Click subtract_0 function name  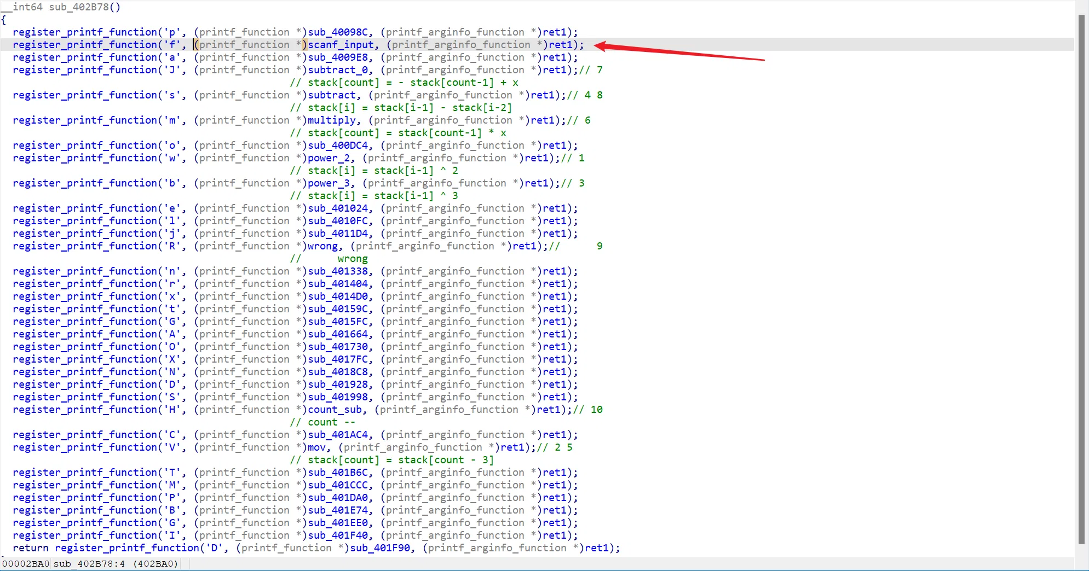pyautogui.click(x=337, y=70)
